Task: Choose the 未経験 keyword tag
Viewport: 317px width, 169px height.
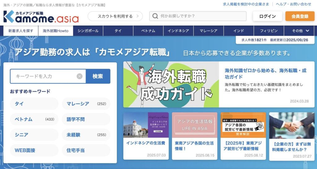Action: point(86,135)
